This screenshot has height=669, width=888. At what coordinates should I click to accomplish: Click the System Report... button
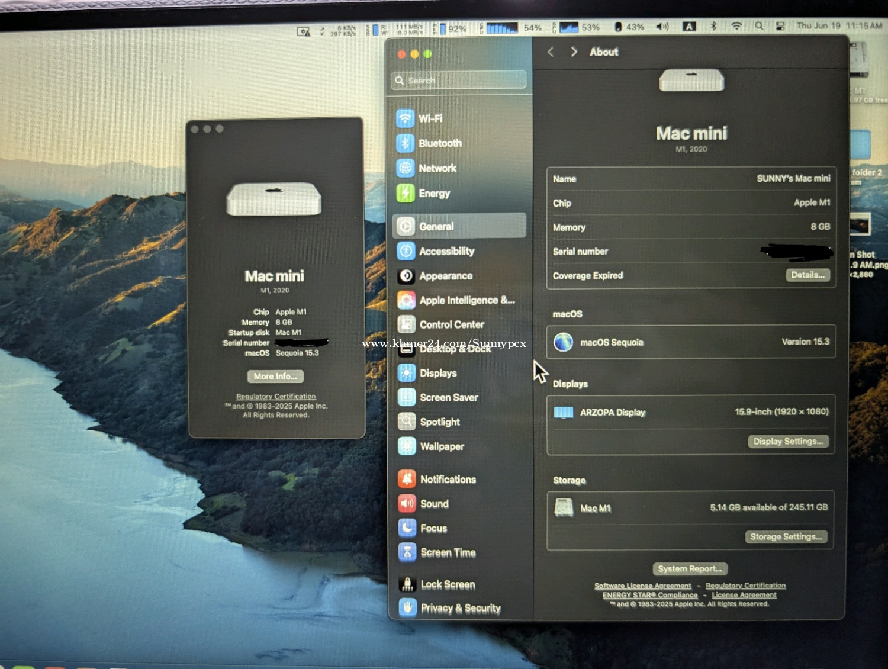(x=690, y=568)
